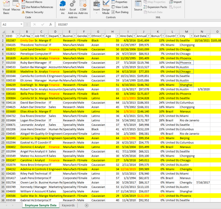This screenshot has height=209, width=221.
Task: Click the Macro Security warning icon
Action: (23, 12)
